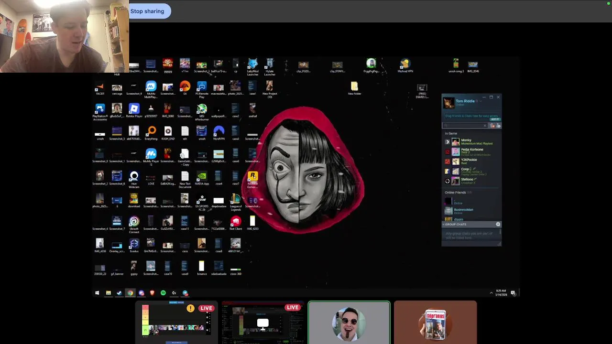Screen dimensions: 612x344
Task: Open the LabyMod Launcher shortcut
Action: click(x=252, y=67)
